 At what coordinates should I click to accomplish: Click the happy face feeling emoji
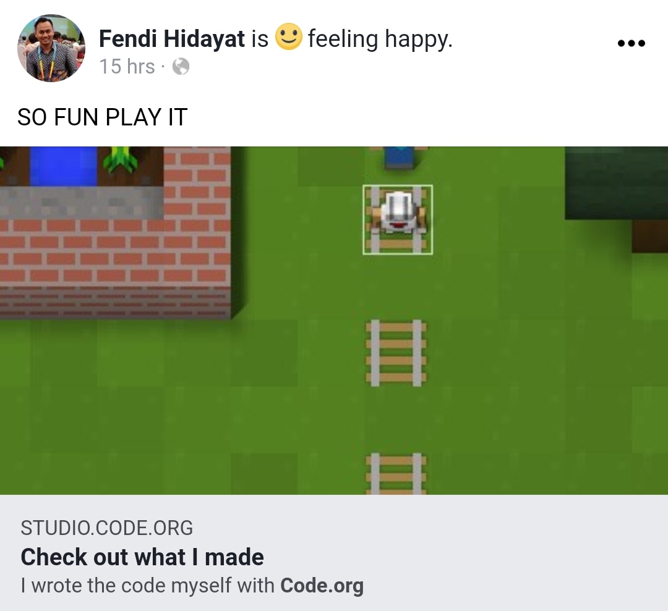click(x=289, y=36)
